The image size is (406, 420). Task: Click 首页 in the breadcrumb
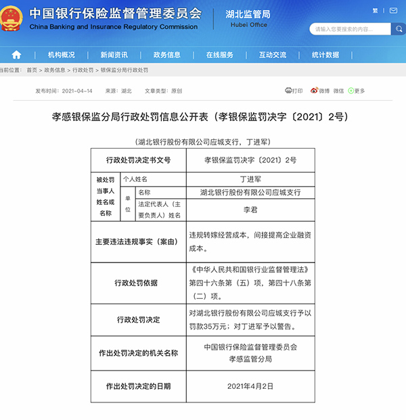click(x=32, y=70)
